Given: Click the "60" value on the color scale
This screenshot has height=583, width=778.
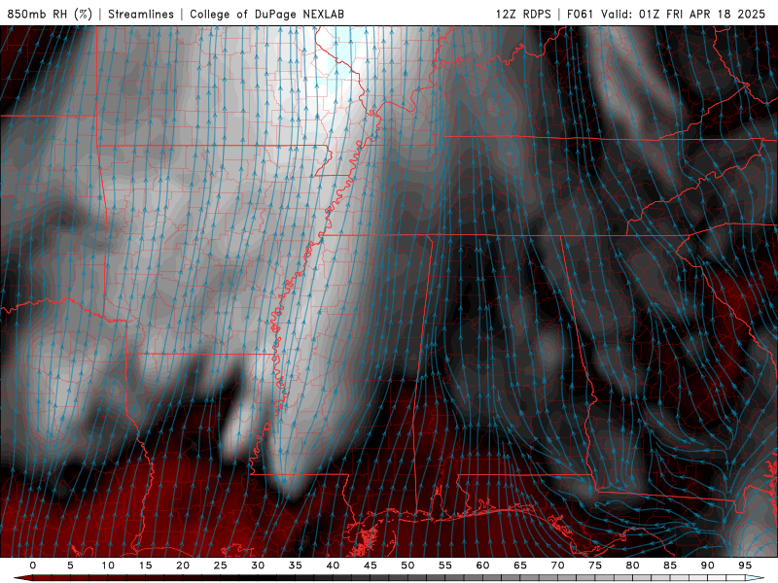Looking at the screenshot, I should click(482, 566).
